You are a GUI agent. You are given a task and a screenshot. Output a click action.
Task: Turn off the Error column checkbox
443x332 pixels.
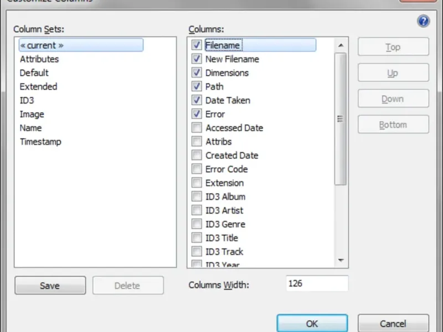coord(197,114)
